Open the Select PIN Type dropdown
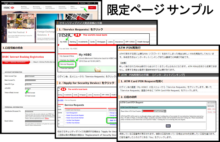 point(40,84)
